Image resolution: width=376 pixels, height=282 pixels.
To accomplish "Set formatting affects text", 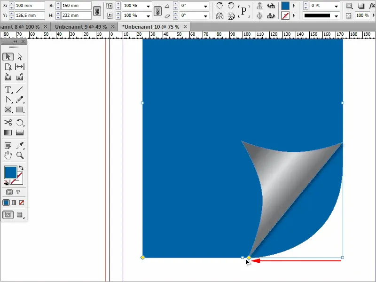I will [18, 192].
